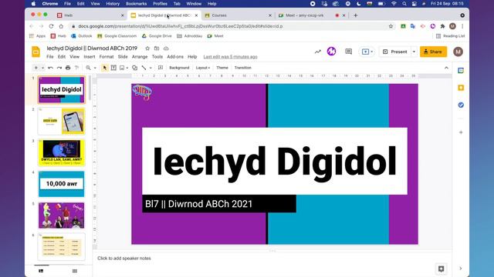Open the zoom level dropdown arrow
The height and width of the screenshot is (277, 494).
point(95,68)
